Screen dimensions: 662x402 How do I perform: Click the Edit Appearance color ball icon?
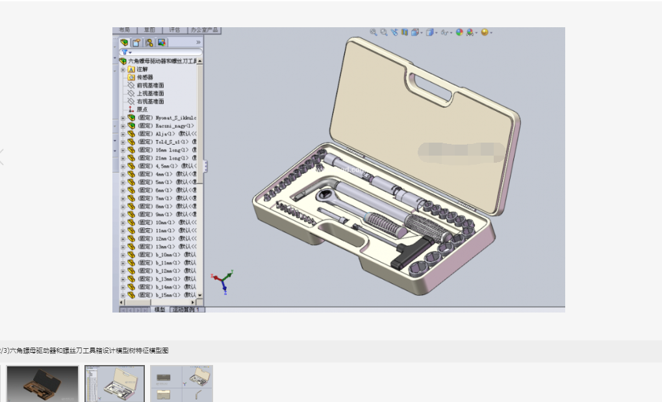coord(459,32)
